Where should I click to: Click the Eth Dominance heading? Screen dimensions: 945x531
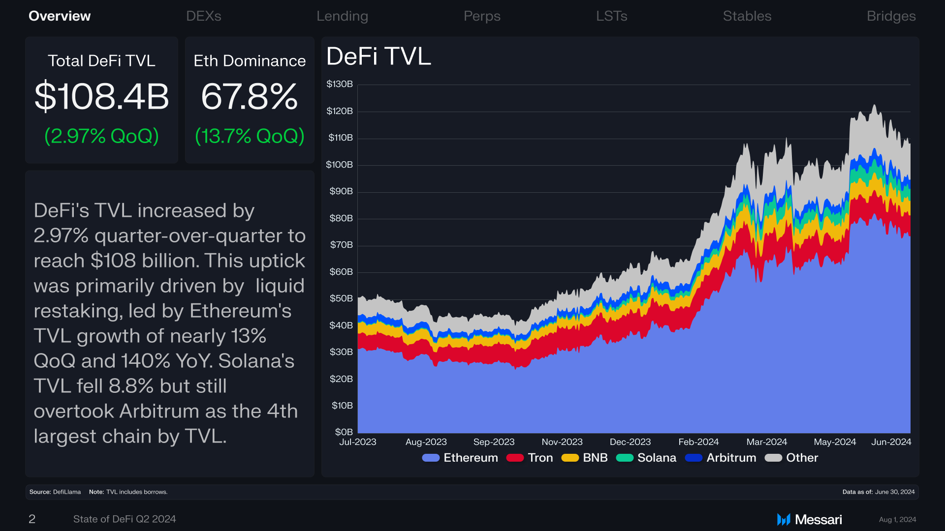[250, 60]
